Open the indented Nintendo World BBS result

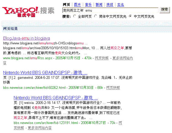point(56,98)
